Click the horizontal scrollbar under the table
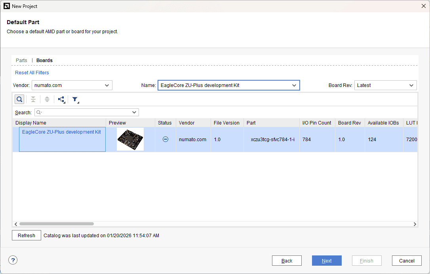430x274 pixels. [57, 224]
